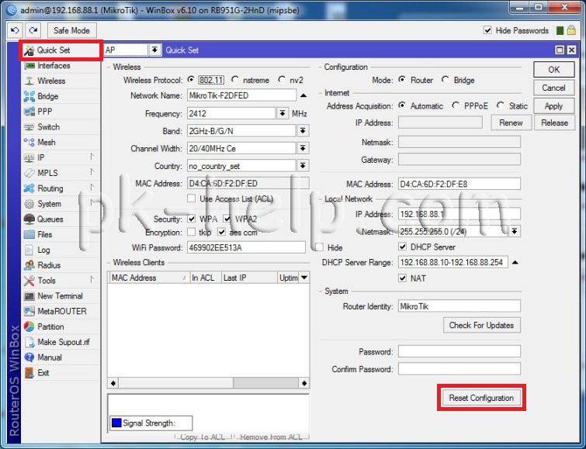This screenshot has height=449, width=586.
Task: Click the padlock icon in toolbar
Action: click(571, 30)
